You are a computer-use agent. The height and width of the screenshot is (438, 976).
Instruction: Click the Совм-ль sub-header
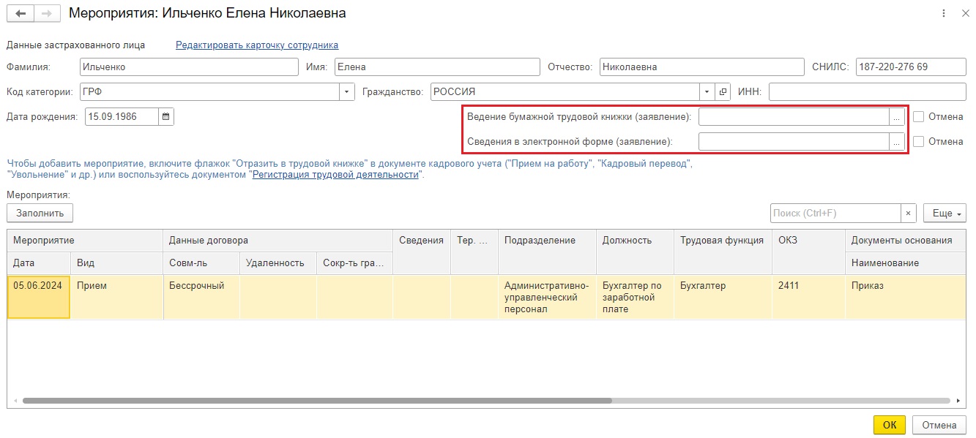pos(201,263)
